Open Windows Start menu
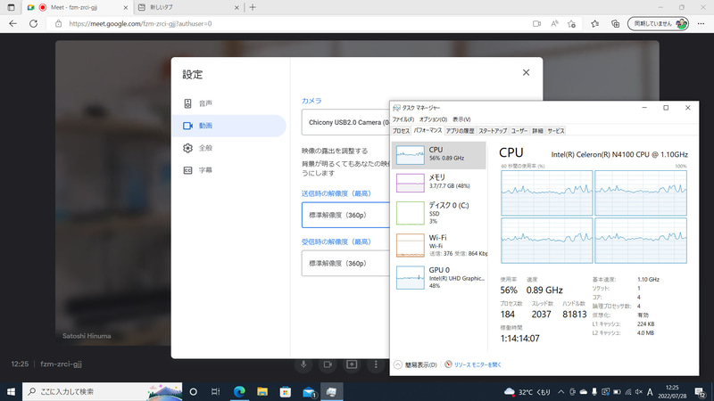Viewport: 714px width, 401px height. click(x=11, y=391)
